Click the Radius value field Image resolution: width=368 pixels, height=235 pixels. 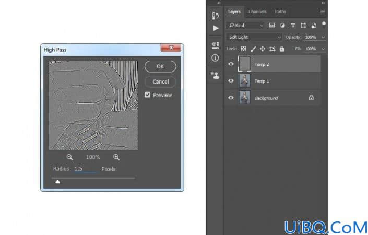click(x=85, y=169)
